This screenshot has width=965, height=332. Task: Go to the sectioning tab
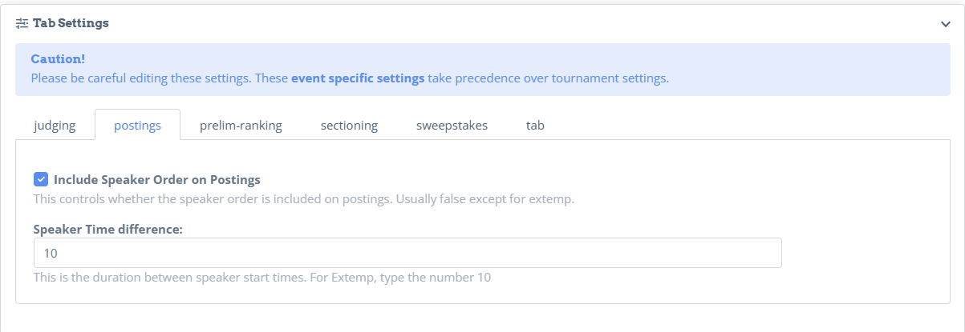(349, 126)
